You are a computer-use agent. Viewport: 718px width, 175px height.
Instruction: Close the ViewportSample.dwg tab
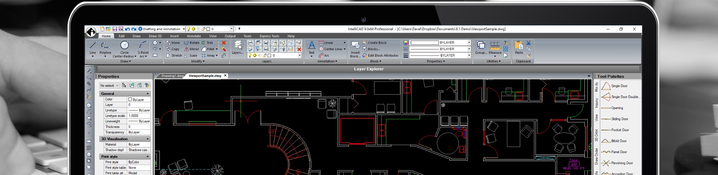pos(225,76)
